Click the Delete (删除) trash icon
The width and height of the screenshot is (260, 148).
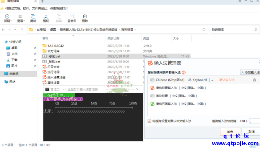(x=85, y=16)
